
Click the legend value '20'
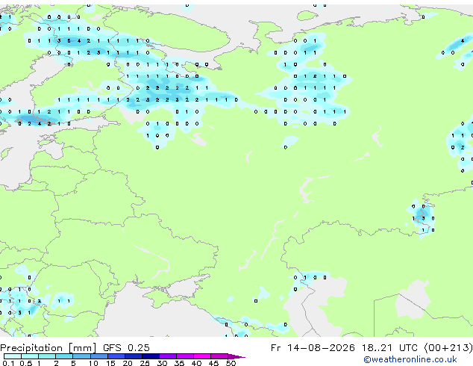128,363
